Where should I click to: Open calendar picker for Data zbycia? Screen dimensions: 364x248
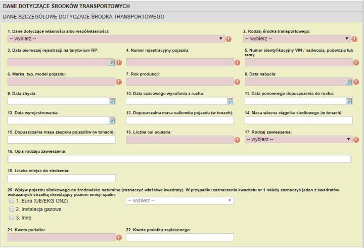tap(112, 101)
